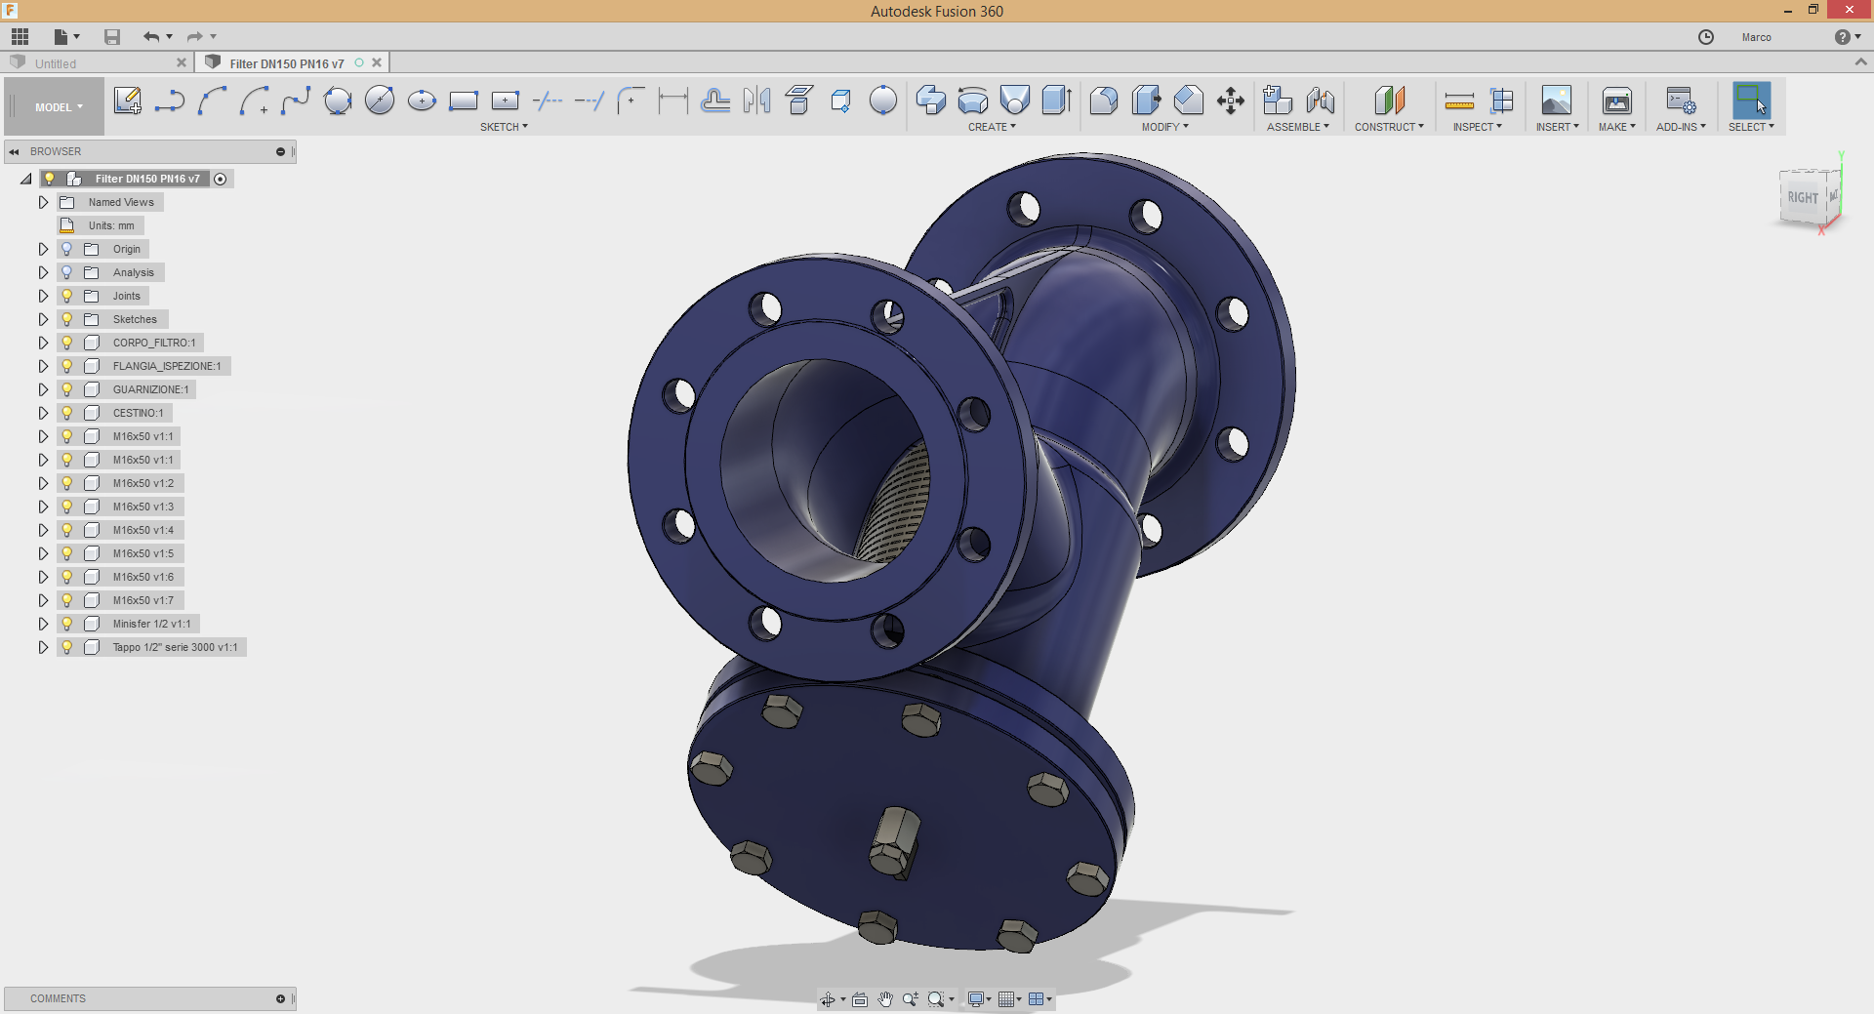The image size is (1874, 1014).
Task: Open the ADD-INS menu
Action: click(x=1681, y=127)
